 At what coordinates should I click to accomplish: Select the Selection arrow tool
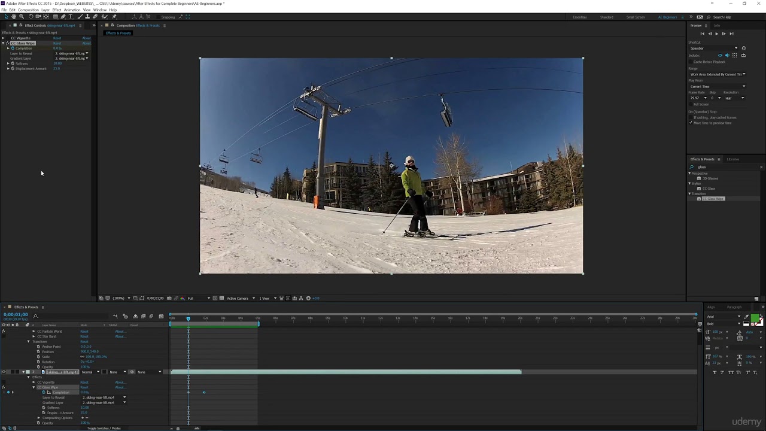pos(6,17)
